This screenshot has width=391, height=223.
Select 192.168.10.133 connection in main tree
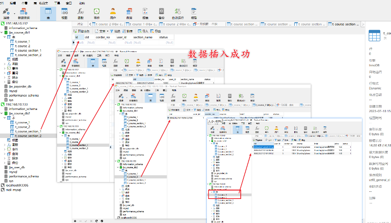(x=16, y=105)
